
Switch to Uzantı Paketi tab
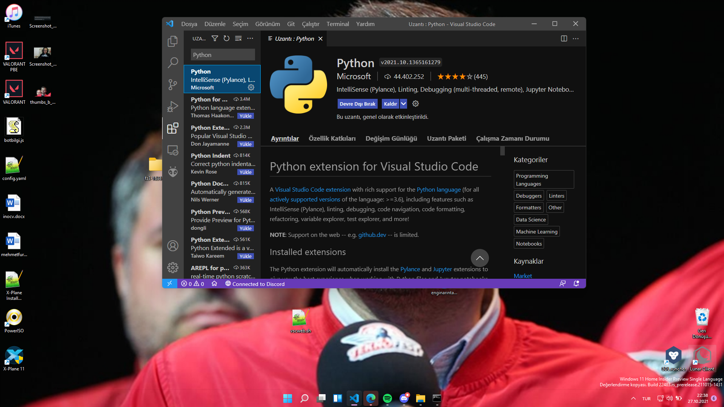tap(447, 138)
